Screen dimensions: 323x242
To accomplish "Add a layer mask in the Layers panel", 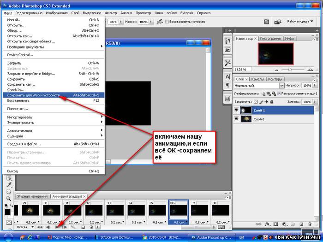I will 276,224.
